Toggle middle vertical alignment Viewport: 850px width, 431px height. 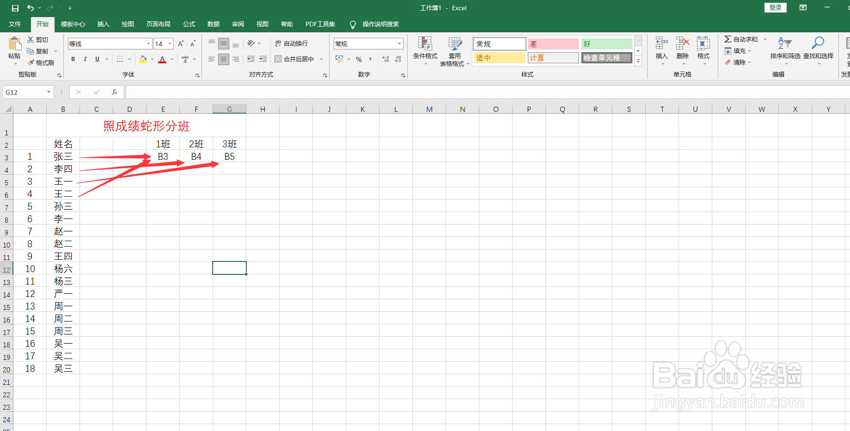tap(224, 43)
